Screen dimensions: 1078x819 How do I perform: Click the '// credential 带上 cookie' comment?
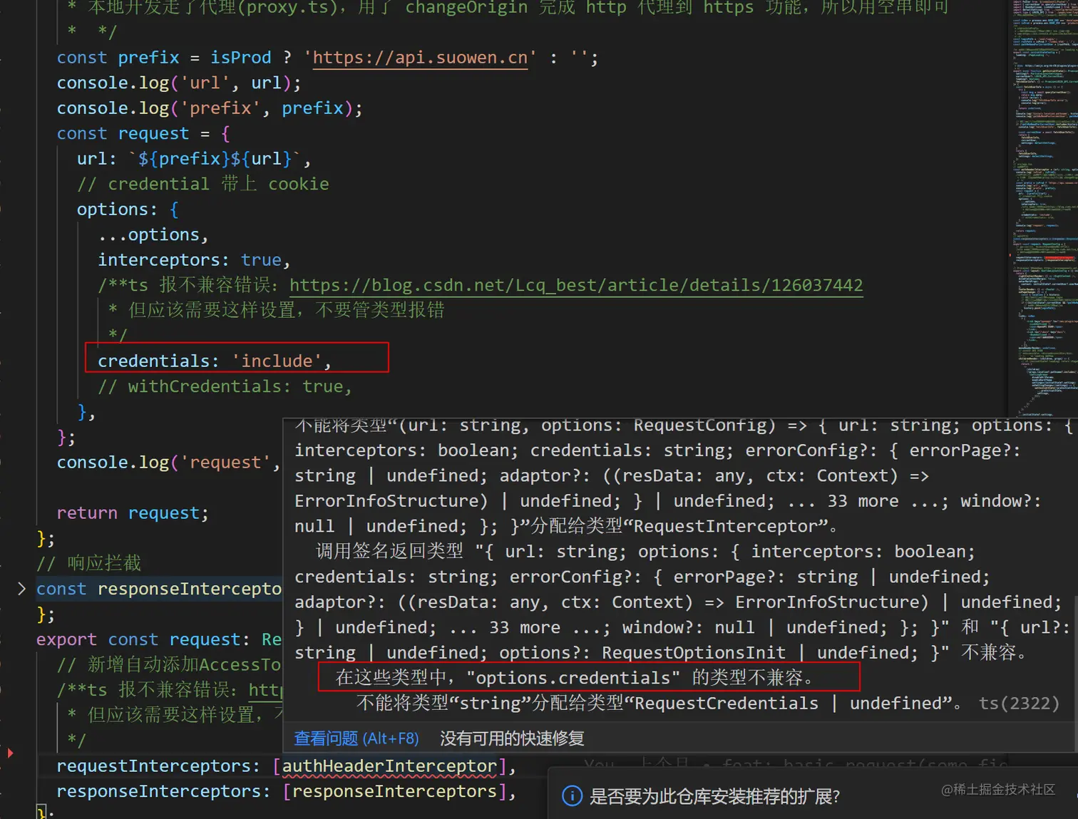(203, 184)
